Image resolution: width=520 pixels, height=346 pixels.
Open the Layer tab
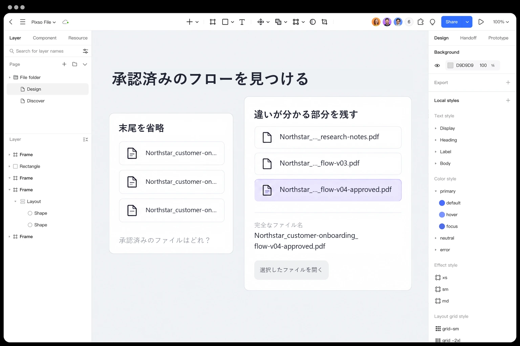tap(15, 38)
